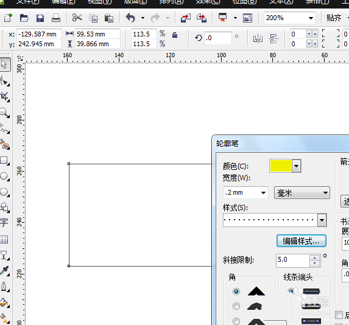Select the Polygon tool
Image resolution: width=349 pixels, height=325 pixels.
4,192
